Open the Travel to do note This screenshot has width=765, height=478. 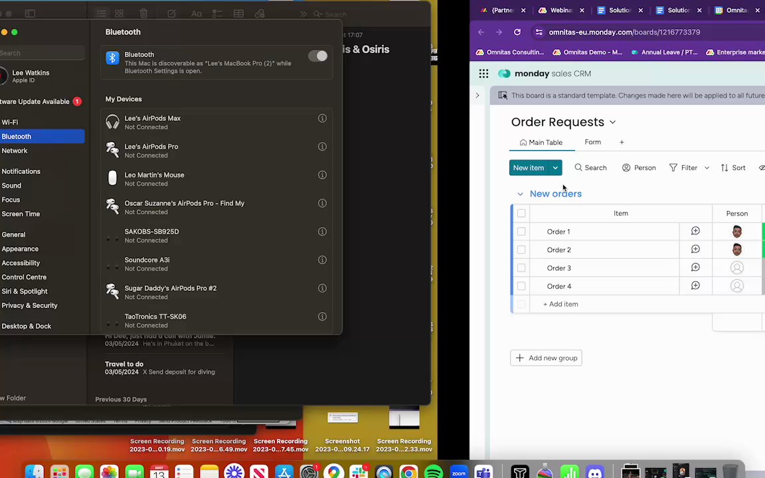pyautogui.click(x=160, y=368)
